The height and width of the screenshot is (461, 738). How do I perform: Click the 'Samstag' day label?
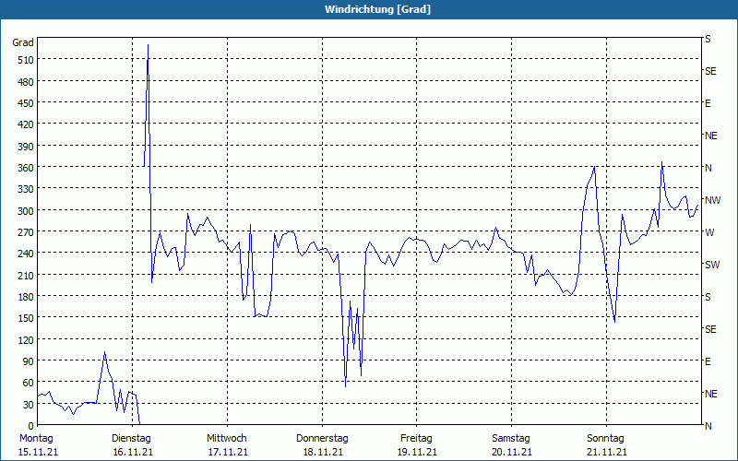pos(511,439)
